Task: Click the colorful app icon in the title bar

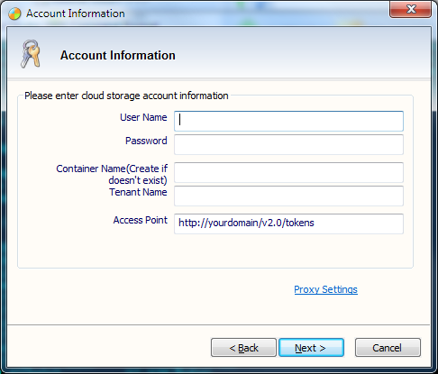Action: 14,14
